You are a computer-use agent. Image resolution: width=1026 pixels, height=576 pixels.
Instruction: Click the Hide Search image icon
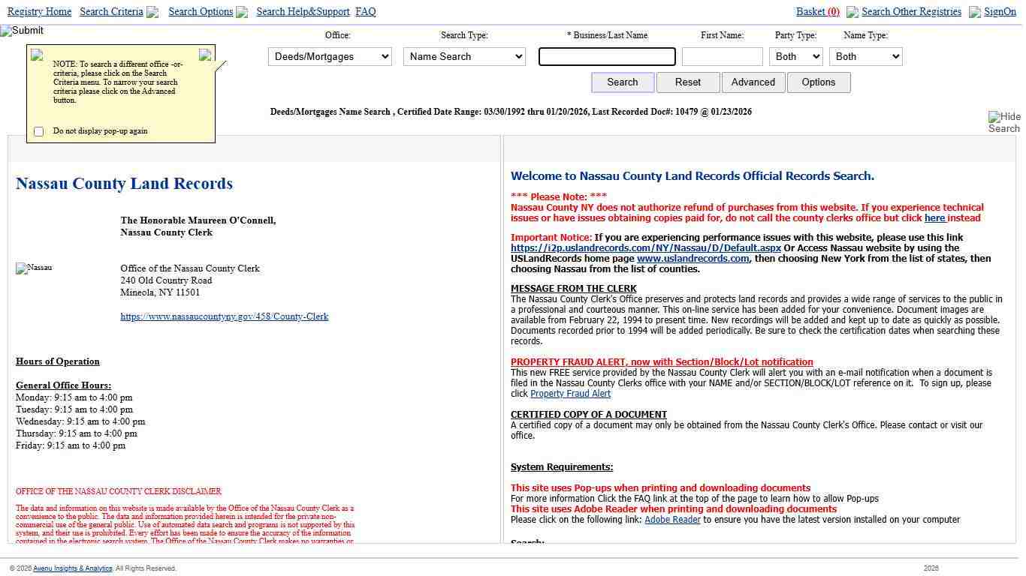click(x=1003, y=122)
